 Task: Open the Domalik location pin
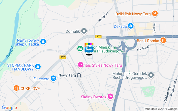click(84, 31)
